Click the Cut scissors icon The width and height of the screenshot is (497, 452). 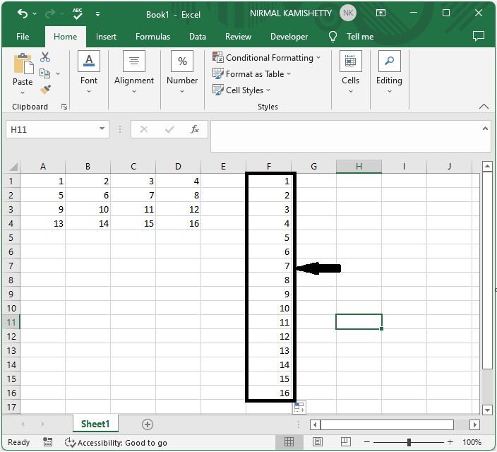pos(45,57)
